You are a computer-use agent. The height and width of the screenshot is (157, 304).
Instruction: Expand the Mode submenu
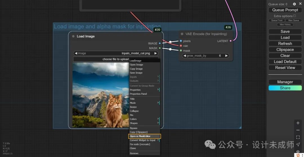(x=144, y=103)
